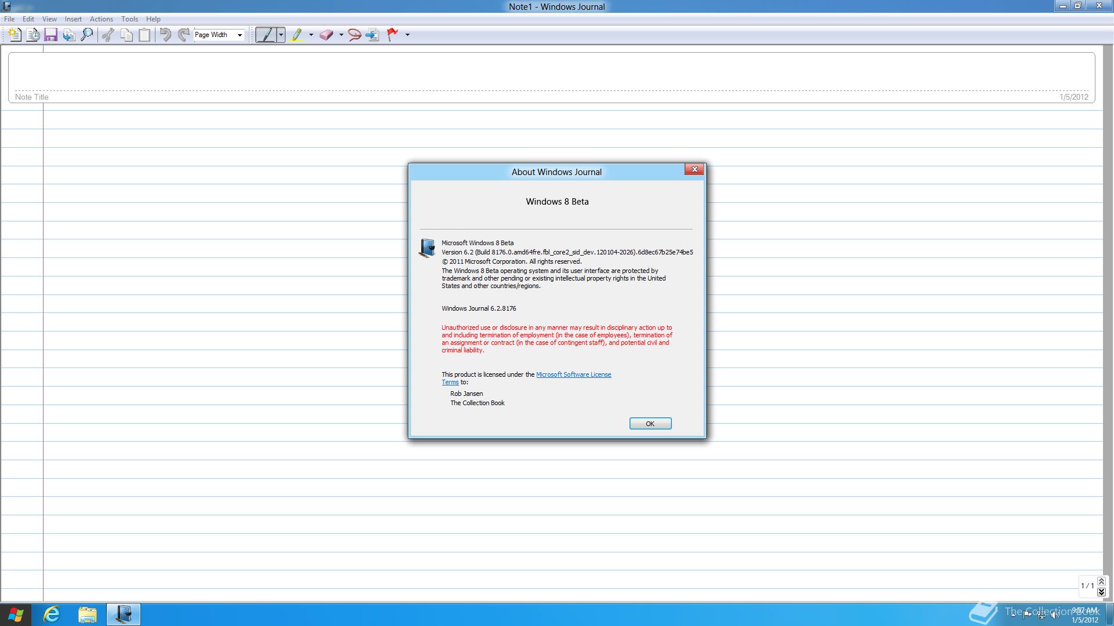Click the Note Title field
1114x626 pixels.
[x=551, y=78]
